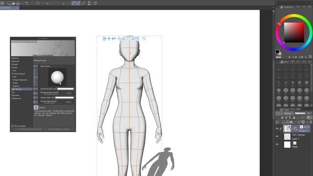The height and width of the screenshot is (176, 313).
Task: Click the Ambient light color swatch bar
Action: [65, 98]
